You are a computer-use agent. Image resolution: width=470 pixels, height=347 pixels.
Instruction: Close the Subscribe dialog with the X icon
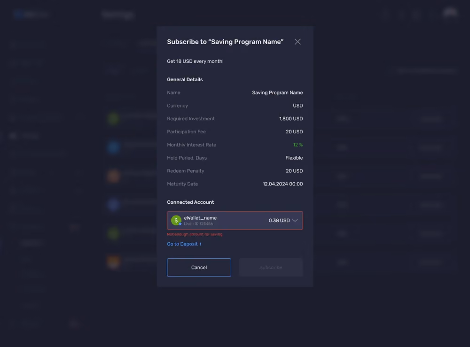click(x=298, y=42)
